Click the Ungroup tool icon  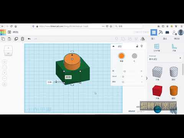pos(130,39)
